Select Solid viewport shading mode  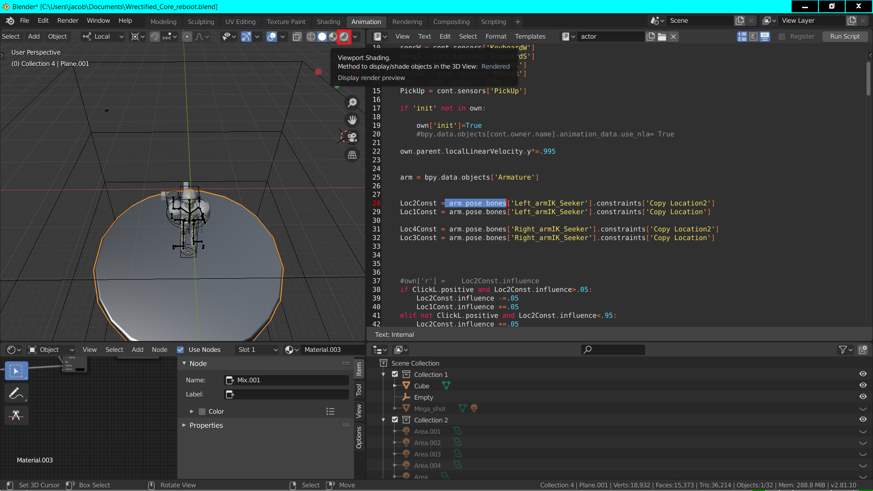(x=322, y=37)
